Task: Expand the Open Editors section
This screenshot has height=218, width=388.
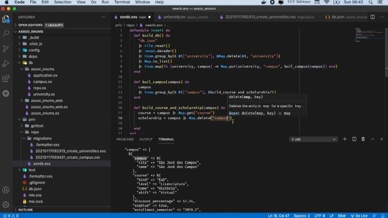Action: tap(62, 25)
